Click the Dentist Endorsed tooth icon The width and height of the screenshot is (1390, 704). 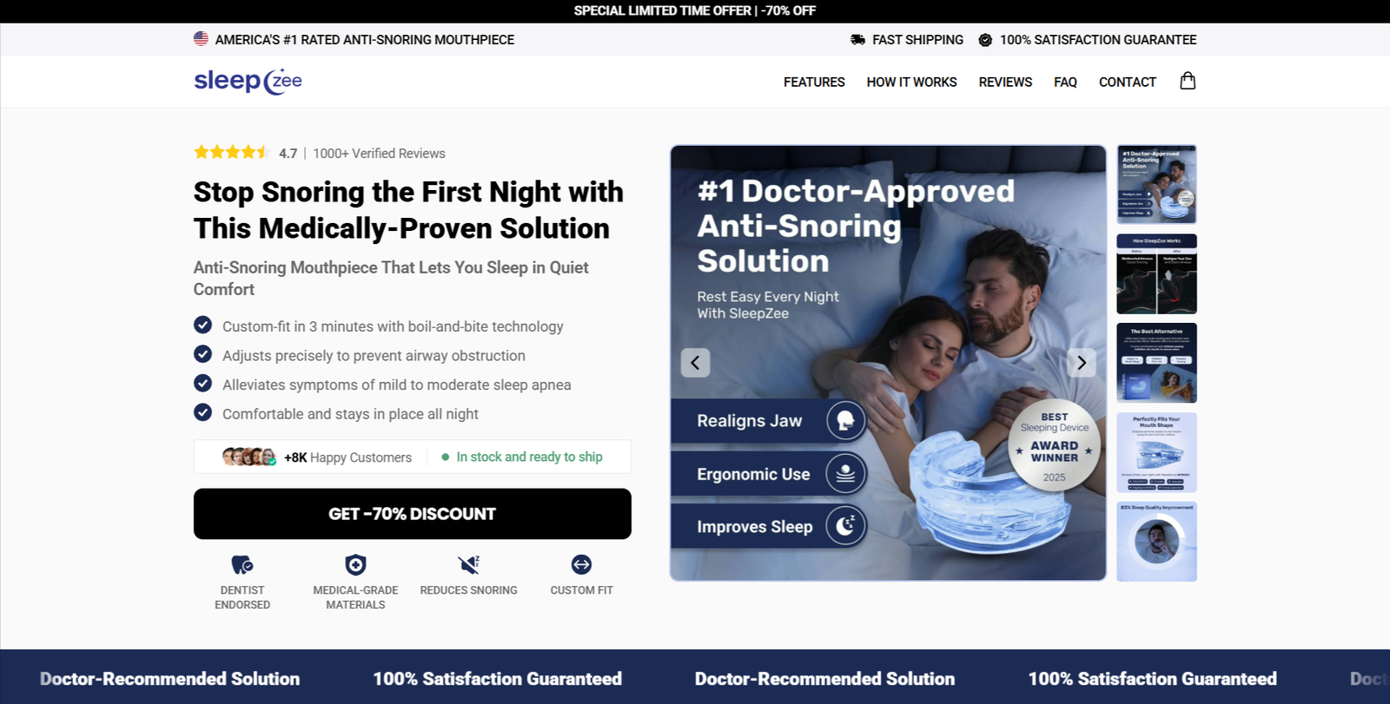242,565
